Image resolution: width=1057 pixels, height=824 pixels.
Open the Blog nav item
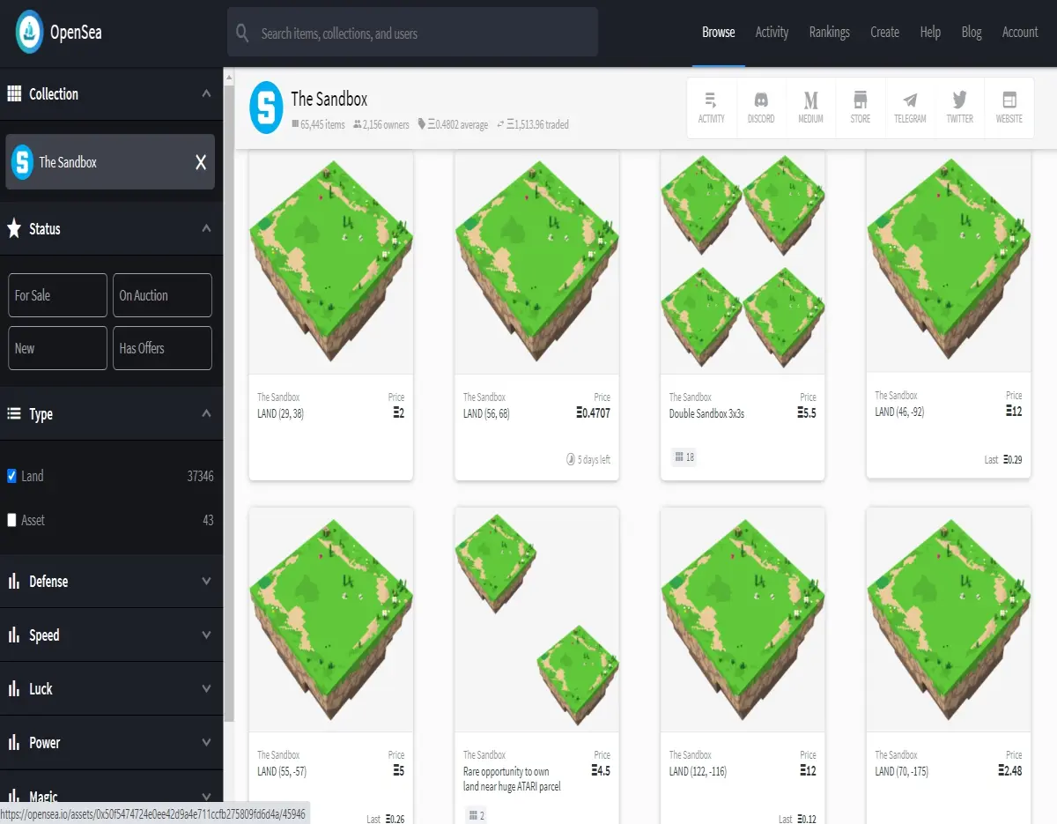pyautogui.click(x=972, y=33)
